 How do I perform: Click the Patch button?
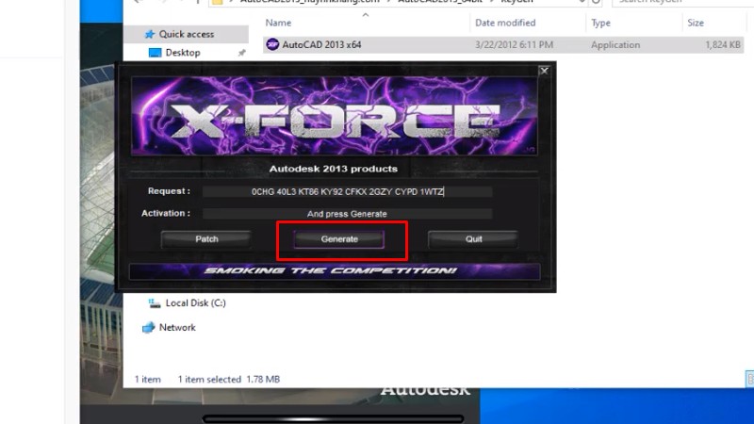(x=206, y=239)
